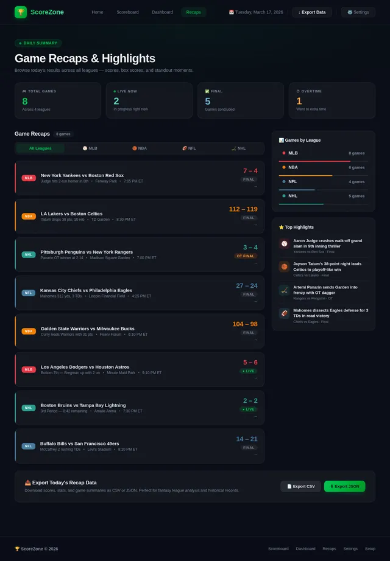
Task: Click NHL badge on Bruins vs Lightning
Action: (29, 408)
